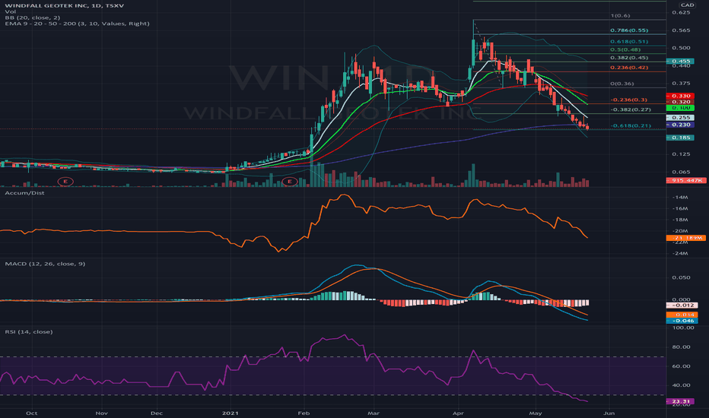Click the Feb label on time axis
The width and height of the screenshot is (709, 418).
click(x=304, y=413)
